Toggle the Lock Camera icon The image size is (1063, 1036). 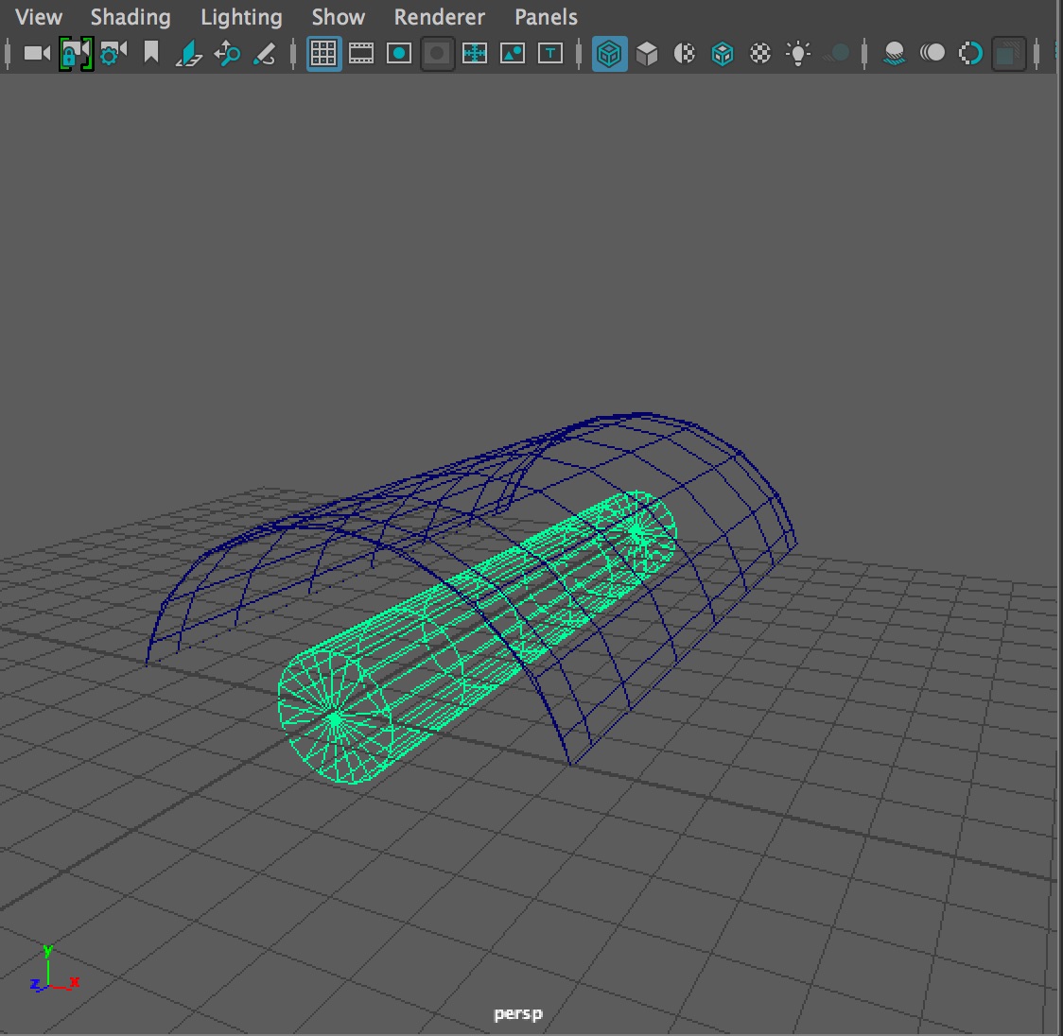76,54
